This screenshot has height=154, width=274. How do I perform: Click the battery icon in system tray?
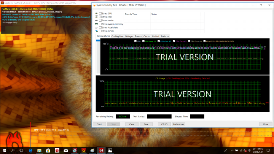pos(237,150)
